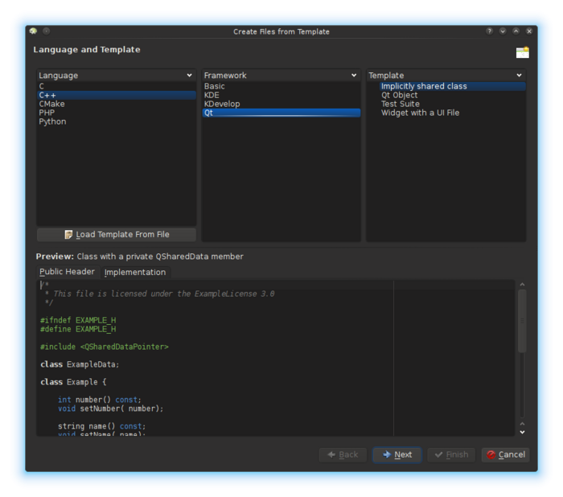Click the #ifndef EXAMPLE_H line in preview
This screenshot has height=497, width=563.
78,320
